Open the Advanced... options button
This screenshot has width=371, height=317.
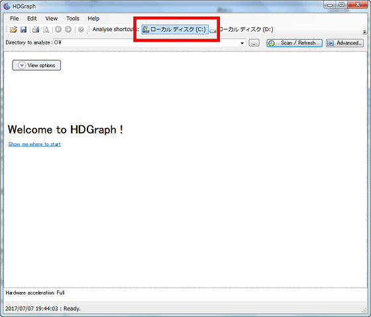point(344,43)
